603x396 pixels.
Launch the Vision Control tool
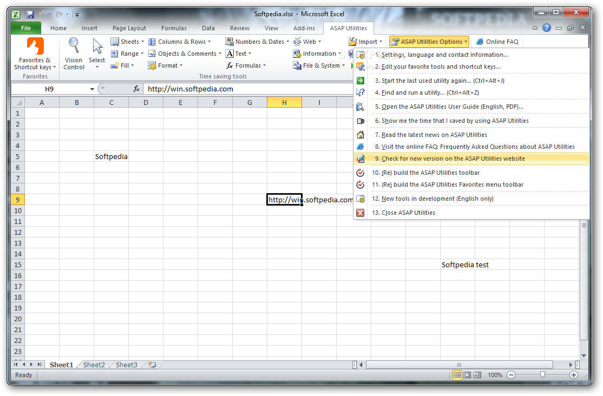tap(74, 54)
